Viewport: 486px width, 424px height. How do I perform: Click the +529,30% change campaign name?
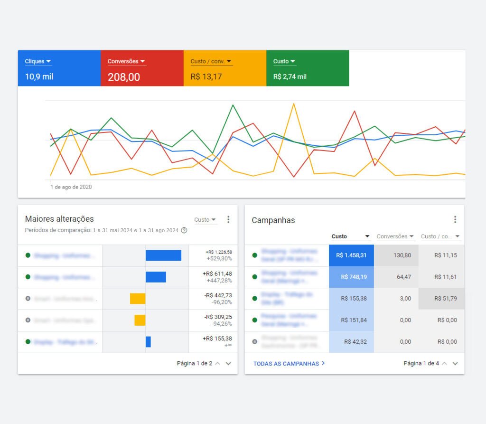pyautogui.click(x=64, y=255)
